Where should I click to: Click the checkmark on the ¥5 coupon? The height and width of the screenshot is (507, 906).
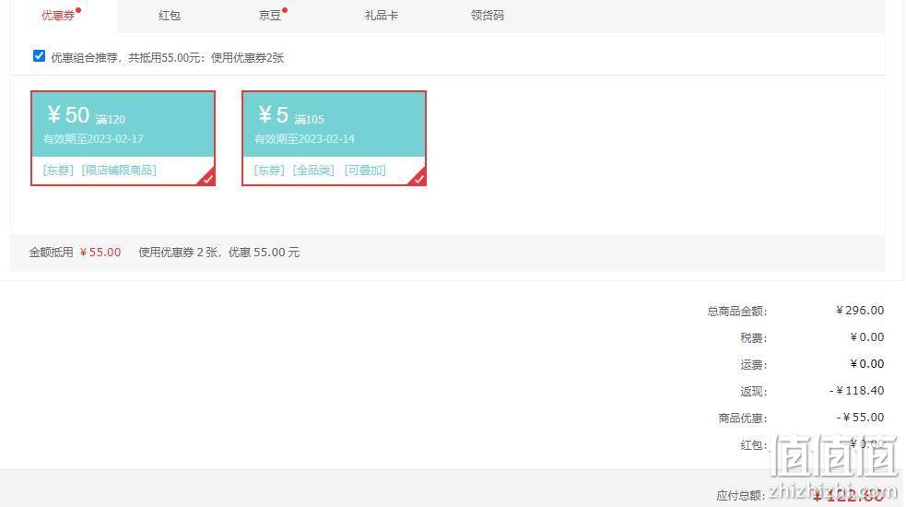pos(418,179)
